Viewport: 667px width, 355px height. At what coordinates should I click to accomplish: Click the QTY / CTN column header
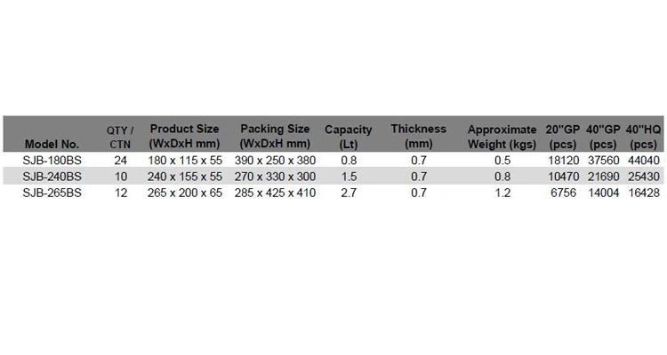tap(119, 136)
